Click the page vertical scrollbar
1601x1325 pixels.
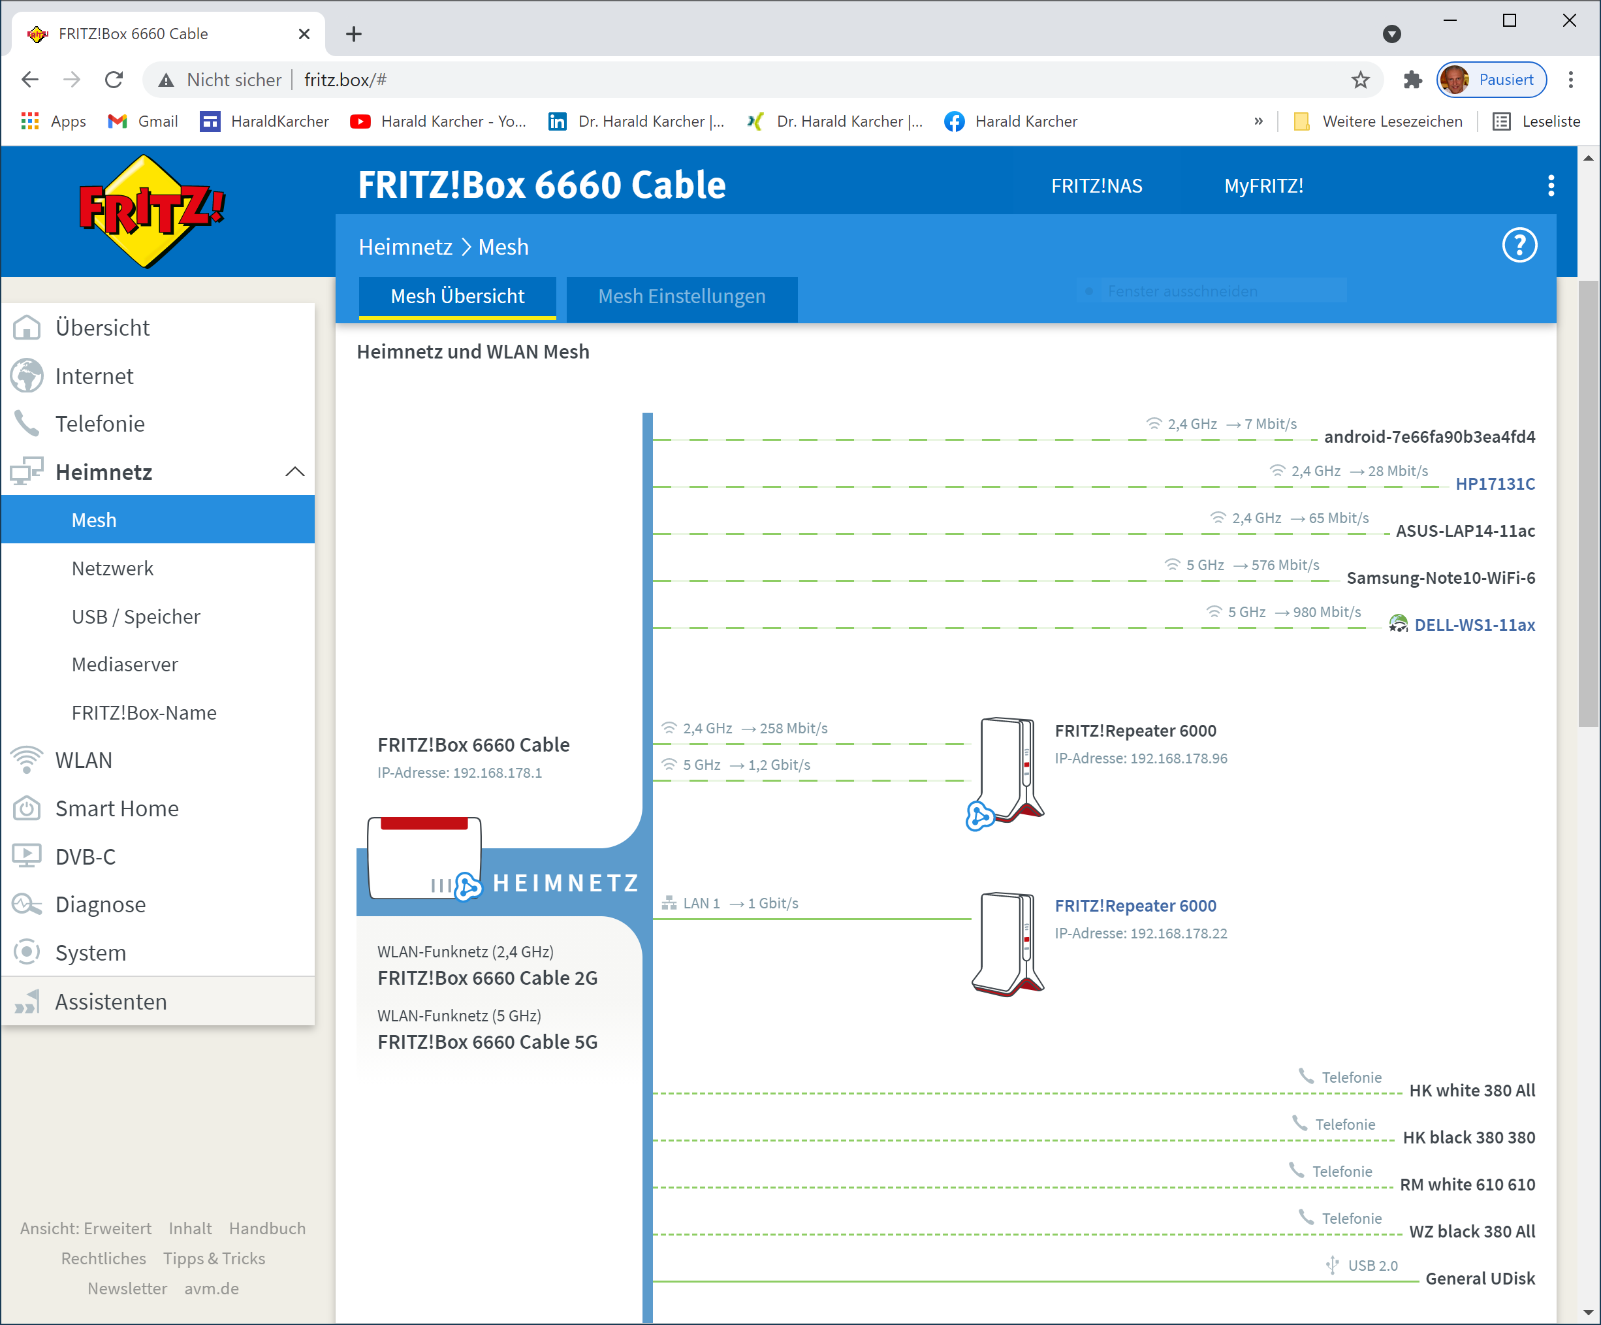[x=1588, y=503]
